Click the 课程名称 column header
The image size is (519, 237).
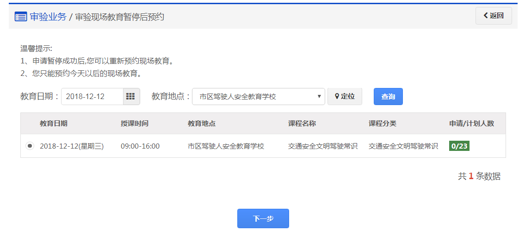point(302,124)
